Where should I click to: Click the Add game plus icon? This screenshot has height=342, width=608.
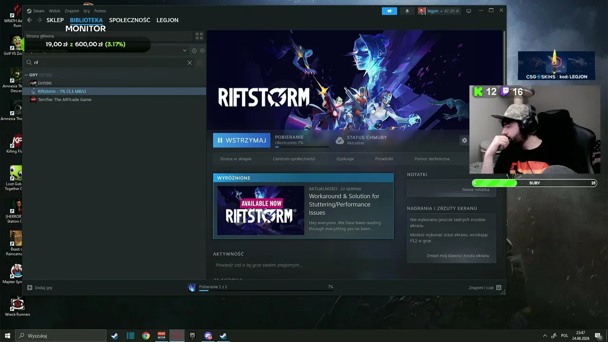pyautogui.click(x=30, y=287)
